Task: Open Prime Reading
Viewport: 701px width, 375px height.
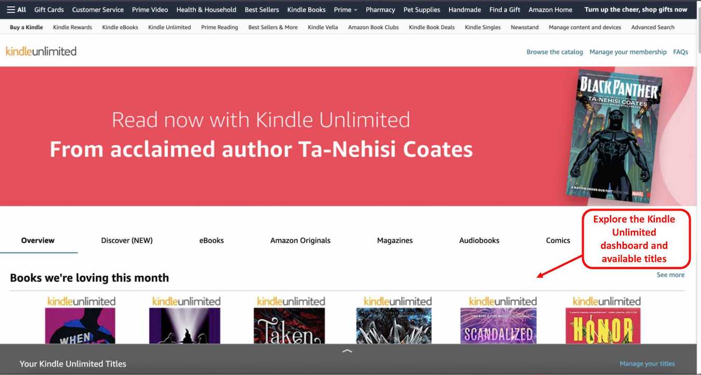Action: 220,27
